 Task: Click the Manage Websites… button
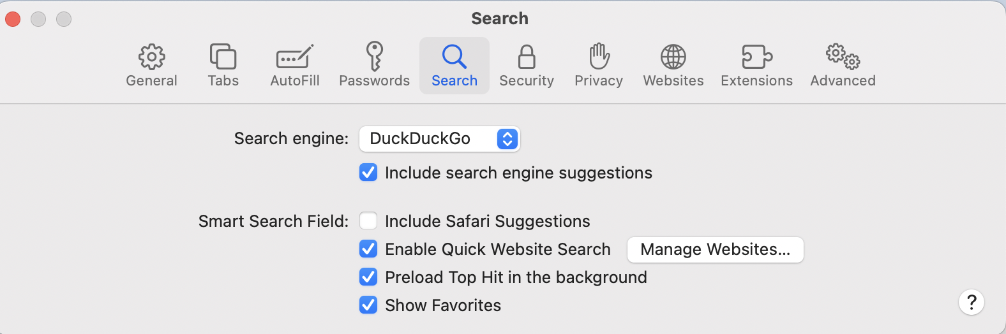coord(715,250)
